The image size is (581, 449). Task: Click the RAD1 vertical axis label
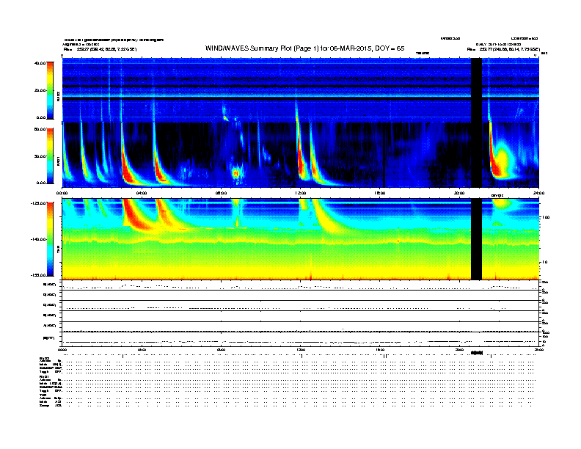(58, 161)
